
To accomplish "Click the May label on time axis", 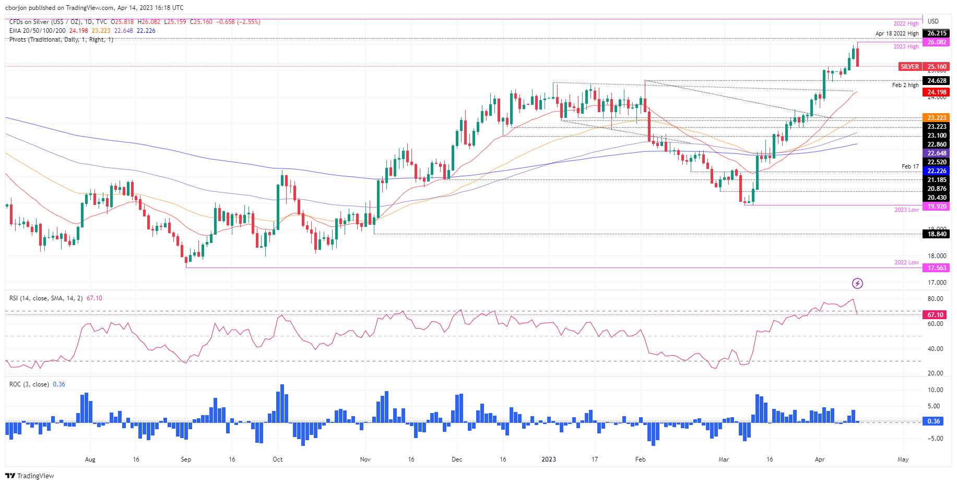I will [x=903, y=459].
